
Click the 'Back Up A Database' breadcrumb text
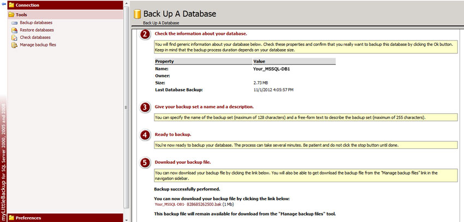coord(161,23)
